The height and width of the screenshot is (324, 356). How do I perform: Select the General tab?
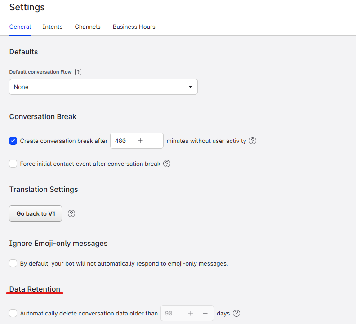point(20,27)
